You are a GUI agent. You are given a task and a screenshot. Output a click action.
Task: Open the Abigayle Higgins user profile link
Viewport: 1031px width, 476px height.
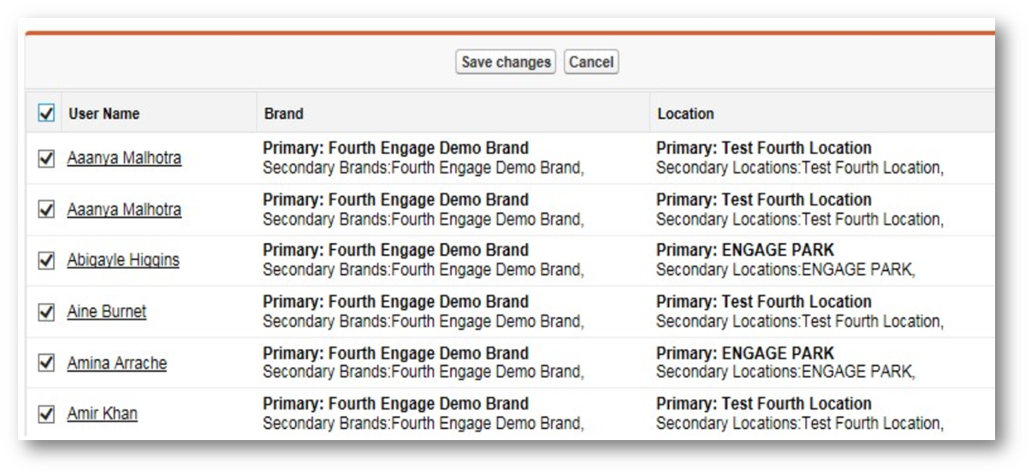coord(123,260)
